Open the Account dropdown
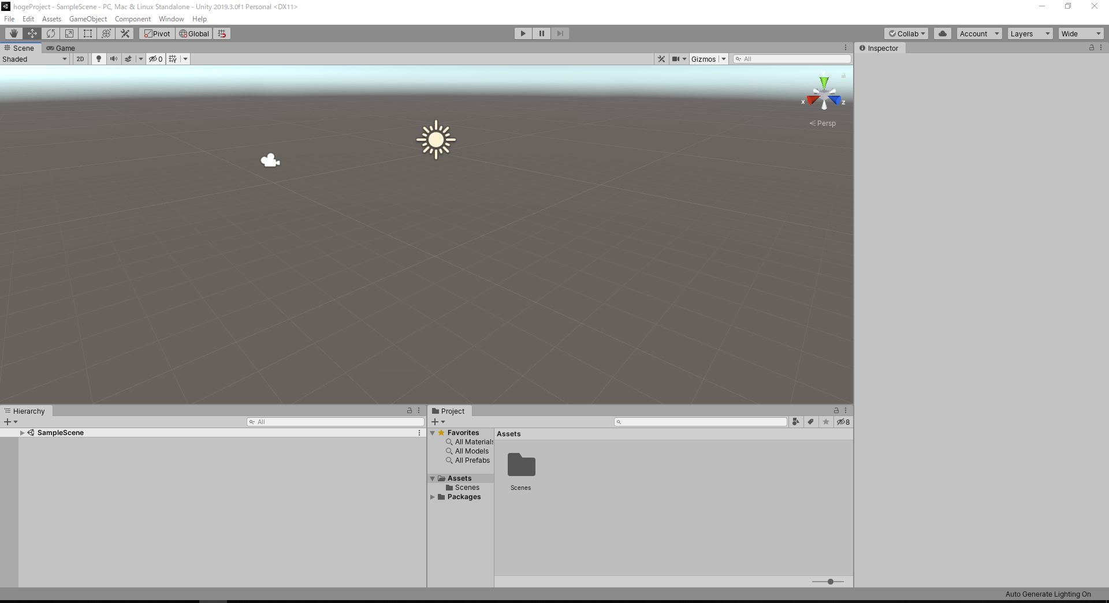This screenshot has width=1109, height=603. [x=980, y=33]
